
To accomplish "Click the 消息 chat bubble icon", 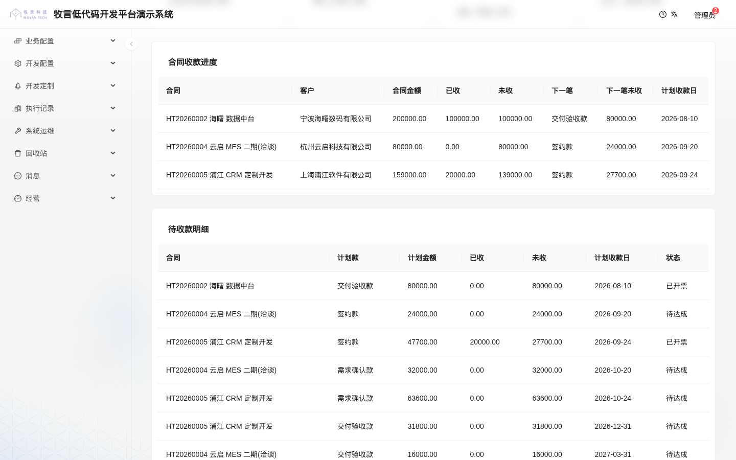I will pyautogui.click(x=18, y=176).
